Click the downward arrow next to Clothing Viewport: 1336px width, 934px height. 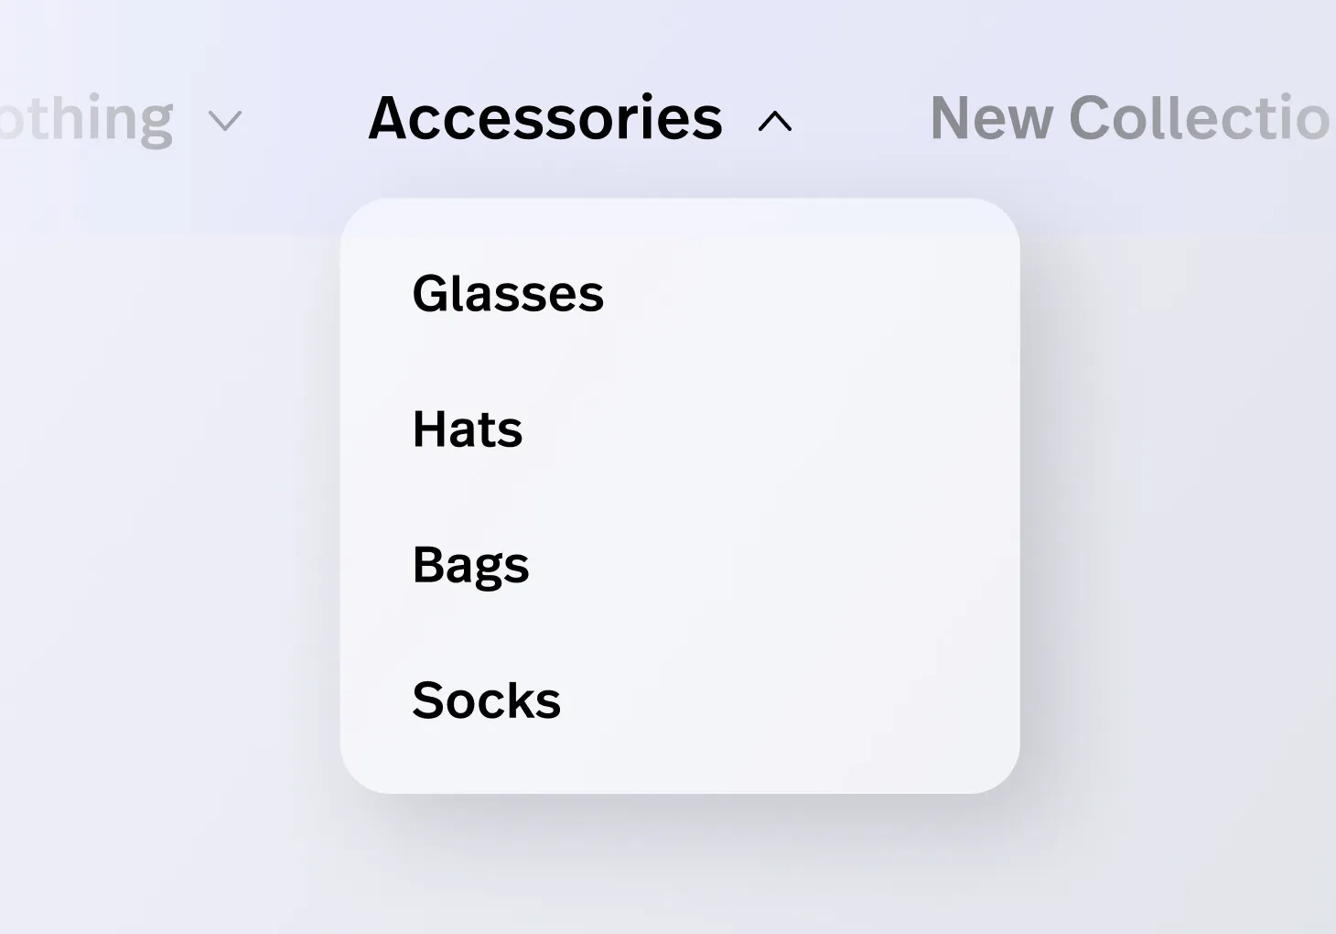click(x=225, y=121)
